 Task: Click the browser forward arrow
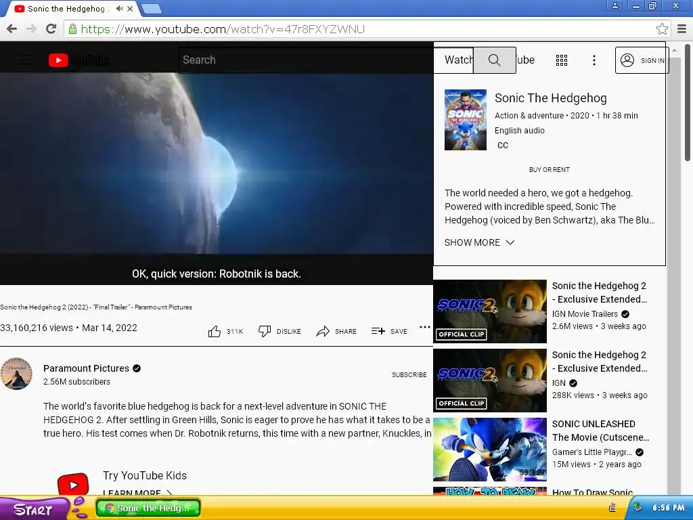(x=31, y=29)
